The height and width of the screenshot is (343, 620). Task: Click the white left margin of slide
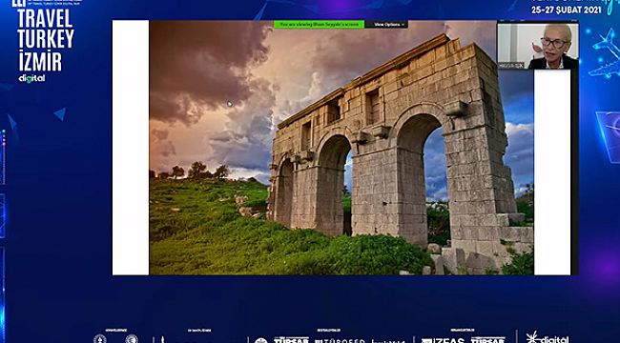(x=131, y=148)
